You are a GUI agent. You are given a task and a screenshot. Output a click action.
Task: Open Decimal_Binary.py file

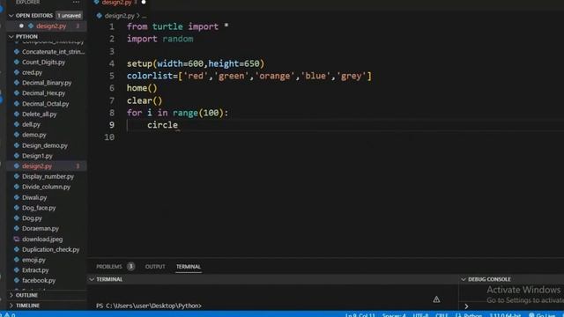click(47, 83)
